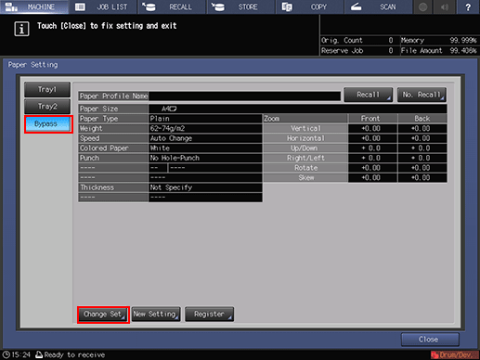Screen dimensions: 480x360
Task: Click the Paper Profile Name field
Action: [x=244, y=96]
